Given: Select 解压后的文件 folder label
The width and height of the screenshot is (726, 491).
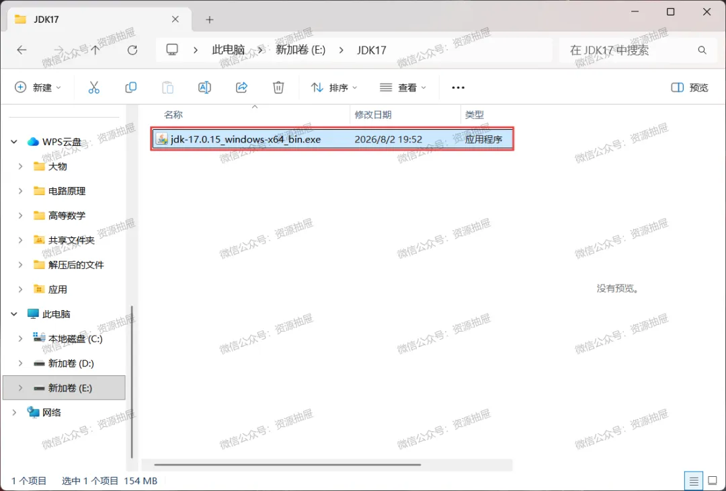Looking at the screenshot, I should (76, 264).
